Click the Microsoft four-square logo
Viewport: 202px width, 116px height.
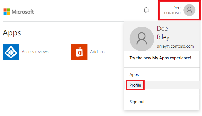click(7, 12)
